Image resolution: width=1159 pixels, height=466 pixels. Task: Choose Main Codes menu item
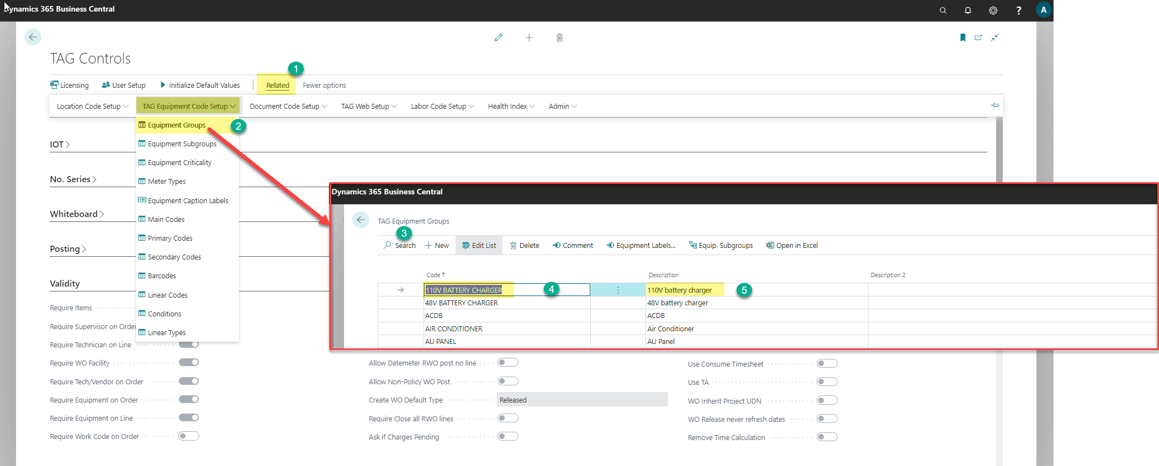pyautogui.click(x=187, y=219)
